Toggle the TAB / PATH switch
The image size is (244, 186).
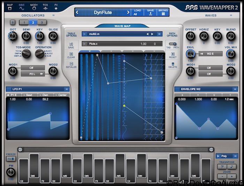tap(173, 44)
